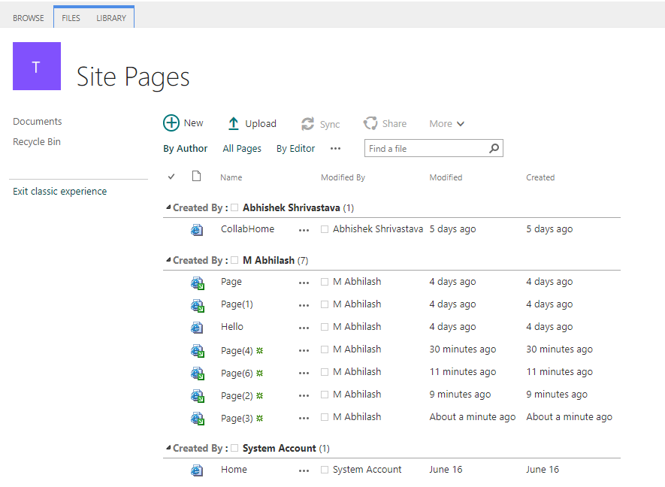
Task: Tick the checkbox beside System Account group header
Action: pyautogui.click(x=234, y=448)
